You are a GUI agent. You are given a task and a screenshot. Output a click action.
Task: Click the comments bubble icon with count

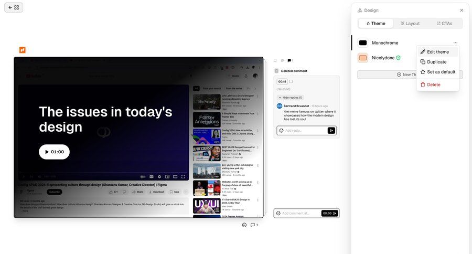(290, 61)
